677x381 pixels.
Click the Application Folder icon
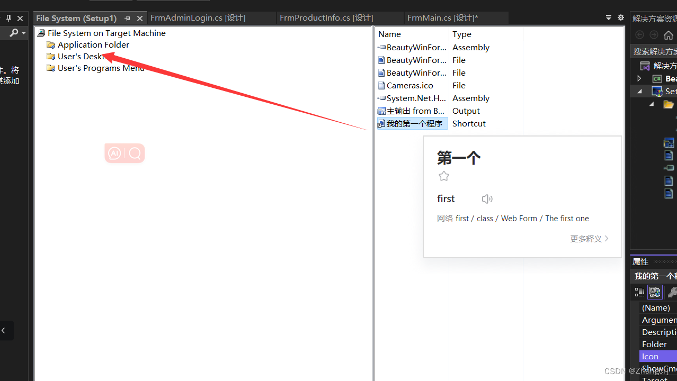[51, 44]
